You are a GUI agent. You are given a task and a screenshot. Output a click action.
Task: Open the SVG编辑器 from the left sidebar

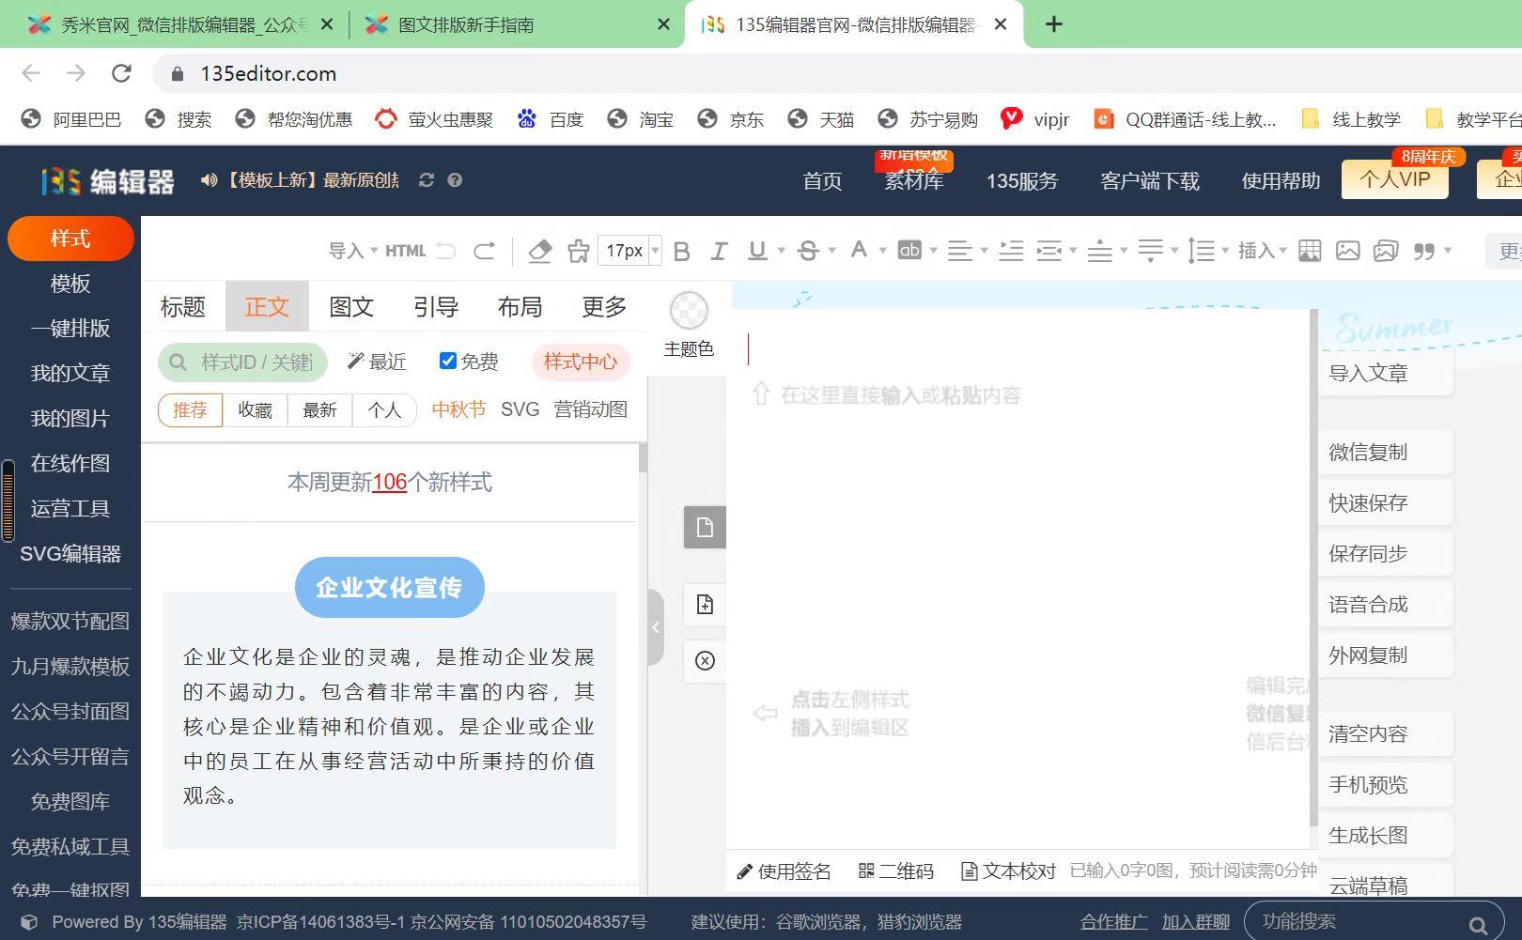tap(70, 554)
